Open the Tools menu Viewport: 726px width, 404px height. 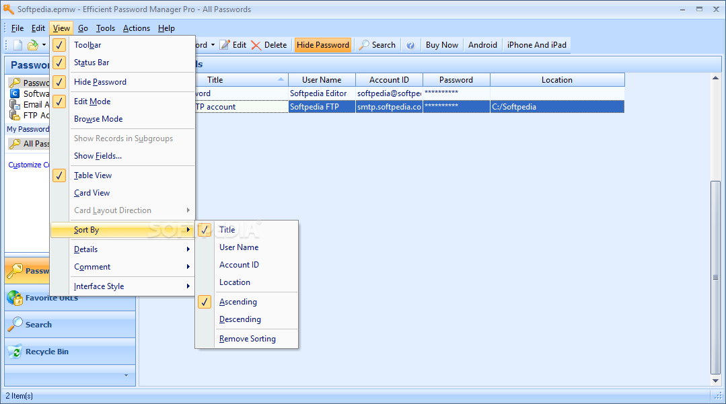tap(106, 28)
